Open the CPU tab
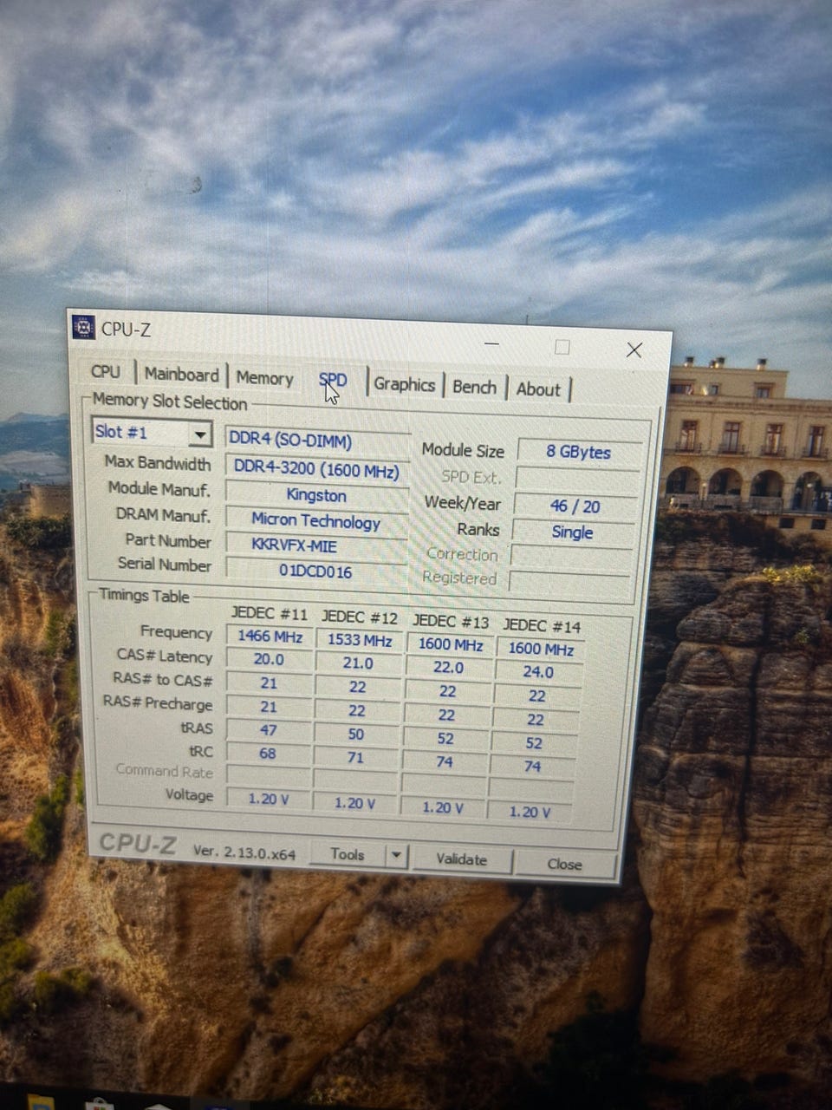 click(106, 371)
